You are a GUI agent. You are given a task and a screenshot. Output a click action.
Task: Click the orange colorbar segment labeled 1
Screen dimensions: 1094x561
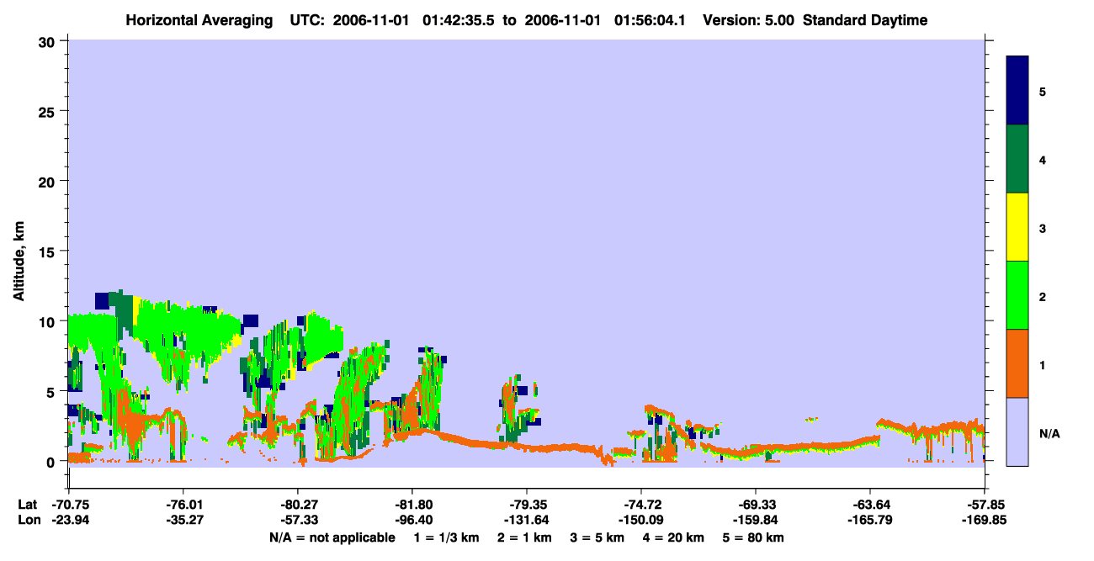pyautogui.click(x=1017, y=363)
